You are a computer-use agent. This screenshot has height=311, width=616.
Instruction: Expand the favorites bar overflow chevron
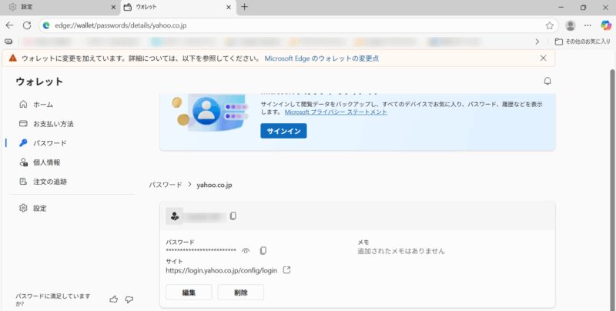[x=537, y=42]
